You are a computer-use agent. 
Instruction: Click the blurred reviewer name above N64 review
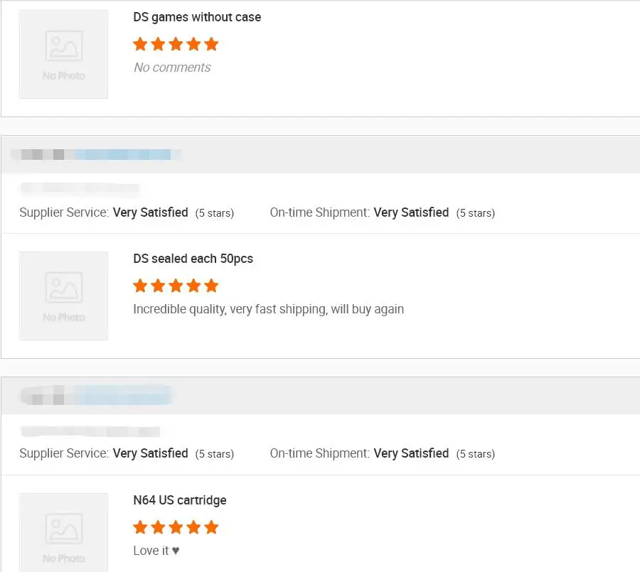click(x=95, y=395)
